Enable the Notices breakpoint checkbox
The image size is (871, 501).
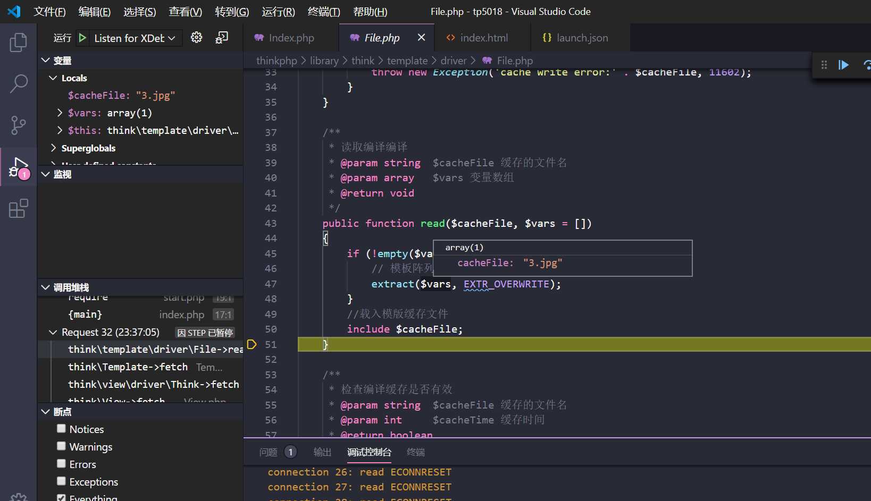(x=62, y=429)
